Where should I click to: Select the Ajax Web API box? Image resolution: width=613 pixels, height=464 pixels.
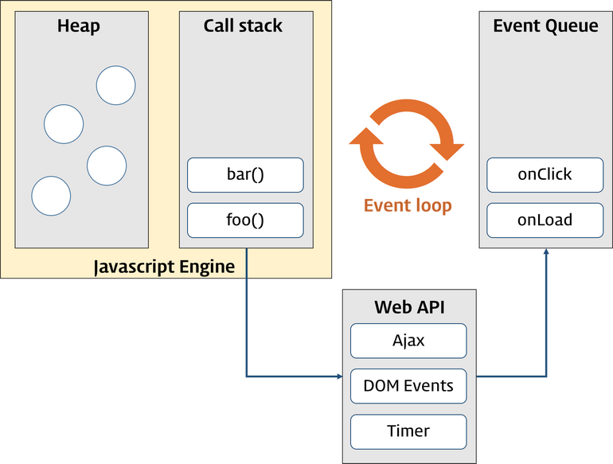[x=408, y=341]
